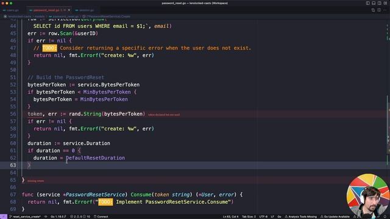
Task: Click the inline error hint on line 56
Action: click(x=164, y=115)
